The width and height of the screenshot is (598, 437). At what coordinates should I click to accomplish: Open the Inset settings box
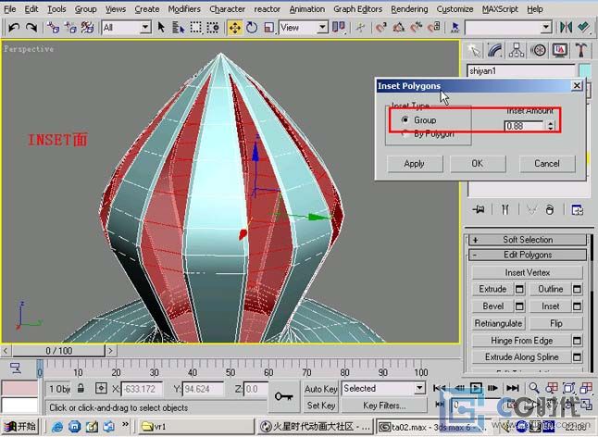pos(577,306)
